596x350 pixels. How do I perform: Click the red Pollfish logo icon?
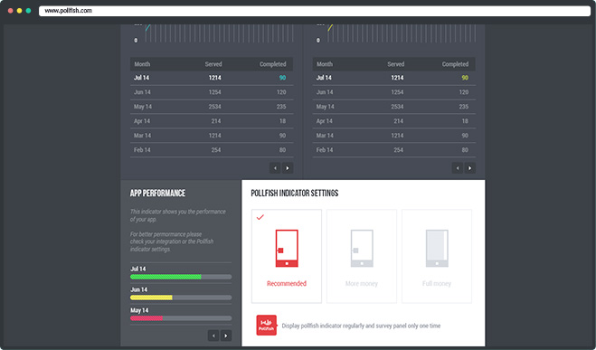click(x=267, y=326)
